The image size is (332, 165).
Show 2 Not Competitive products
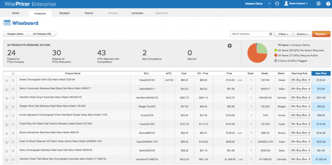[x=152, y=55]
